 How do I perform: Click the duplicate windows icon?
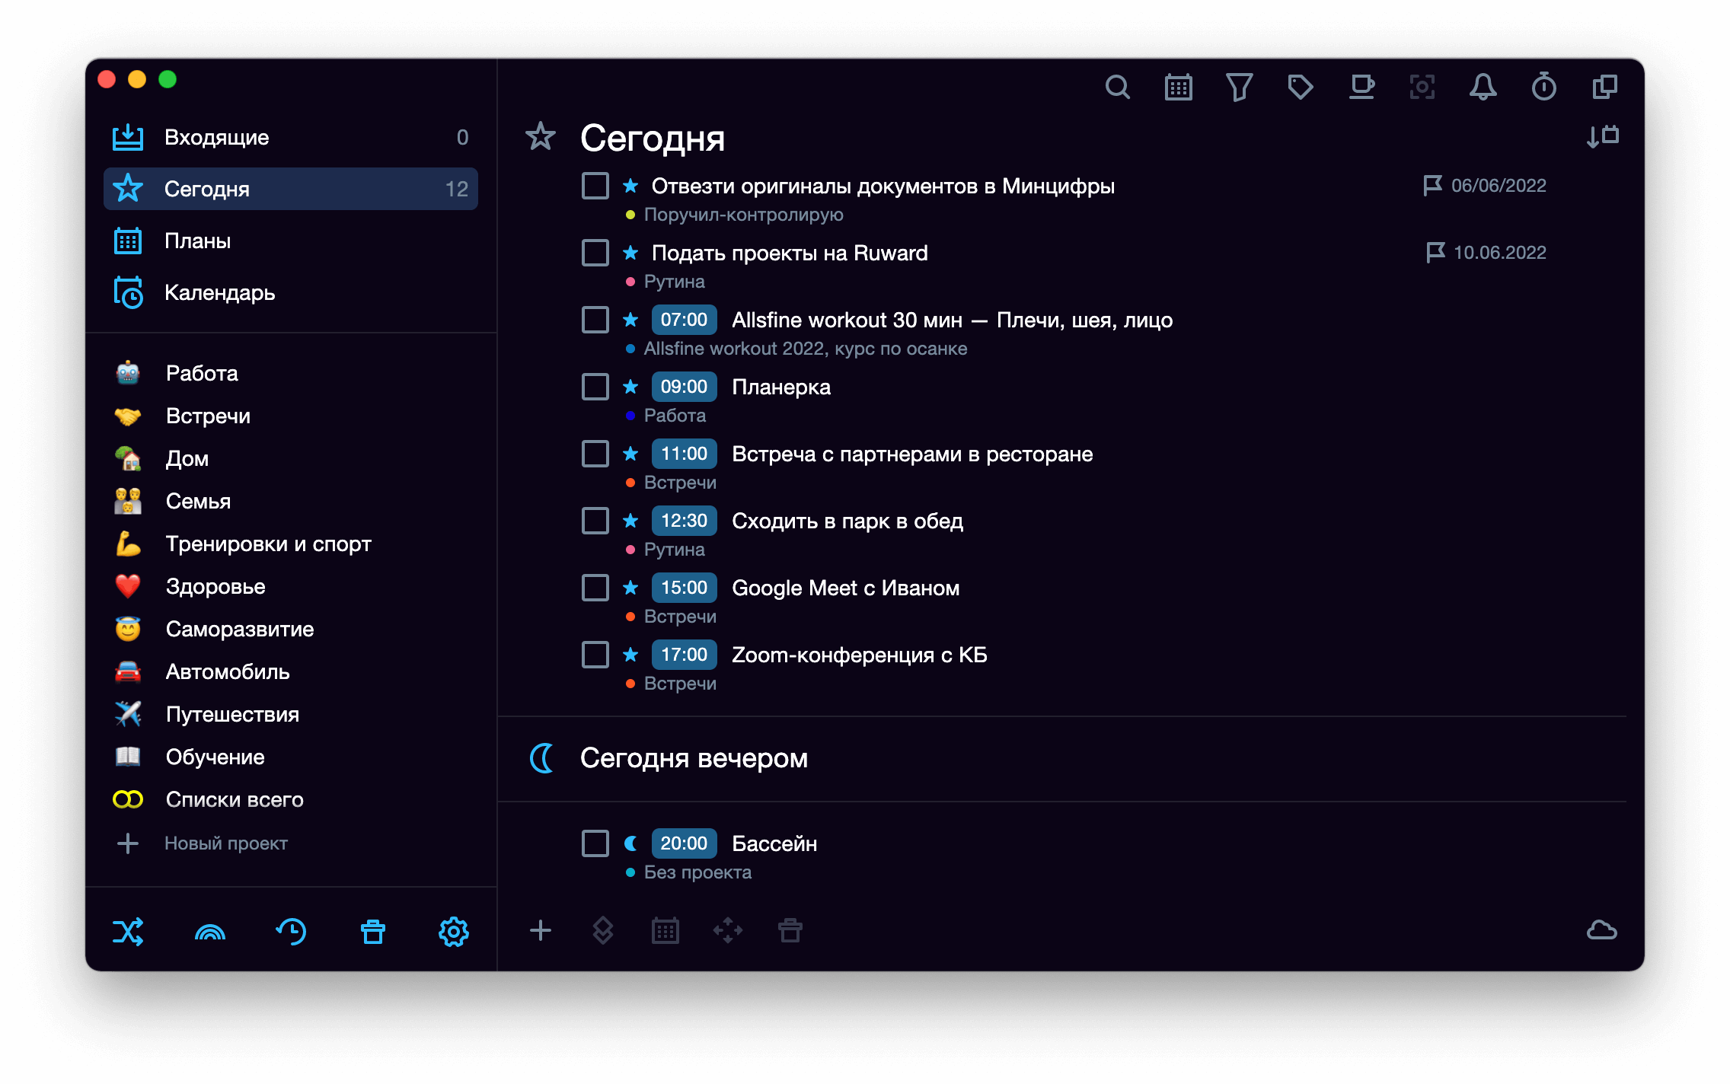(x=1604, y=88)
